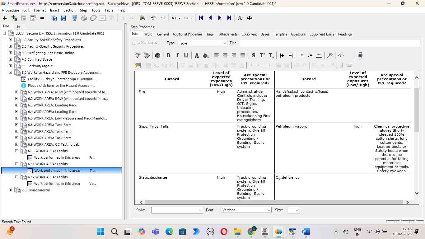The width and height of the screenshot is (425, 239).
Task: Apply superscript formatting
Action: pyautogui.click(x=262, y=55)
